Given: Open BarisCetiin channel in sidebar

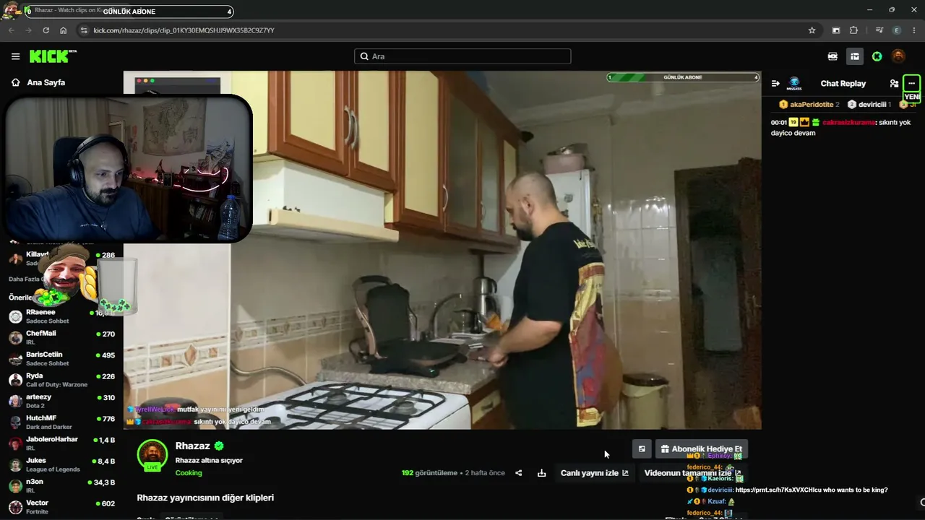Looking at the screenshot, I should click(x=61, y=359).
